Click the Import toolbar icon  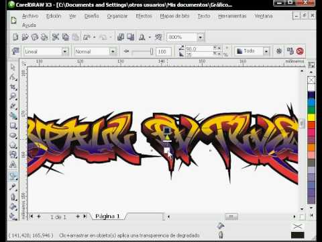pos(121,37)
